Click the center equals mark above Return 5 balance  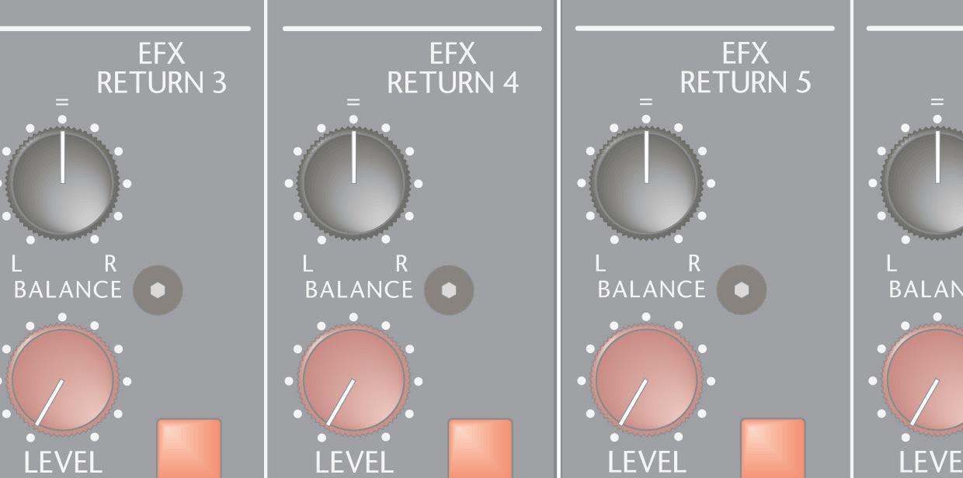tap(646, 102)
